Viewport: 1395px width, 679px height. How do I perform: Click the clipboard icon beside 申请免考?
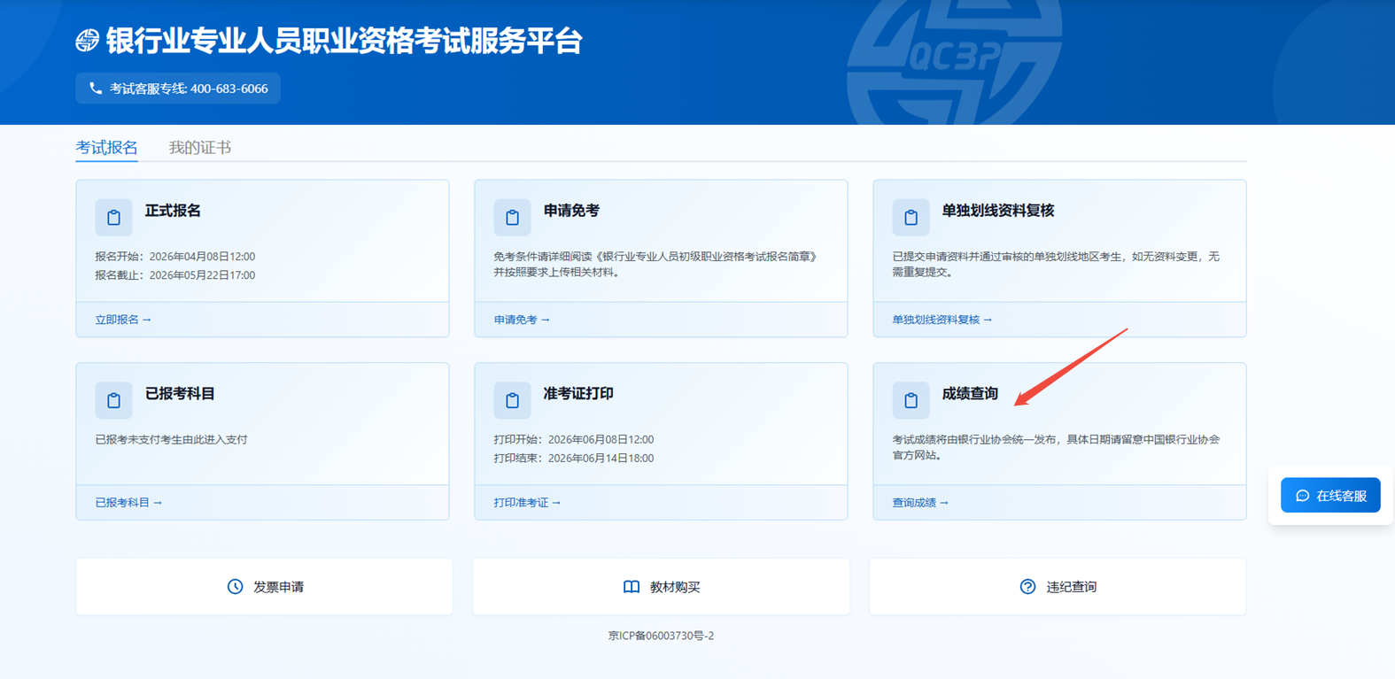(x=512, y=218)
